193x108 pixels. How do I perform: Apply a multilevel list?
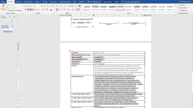65,6
